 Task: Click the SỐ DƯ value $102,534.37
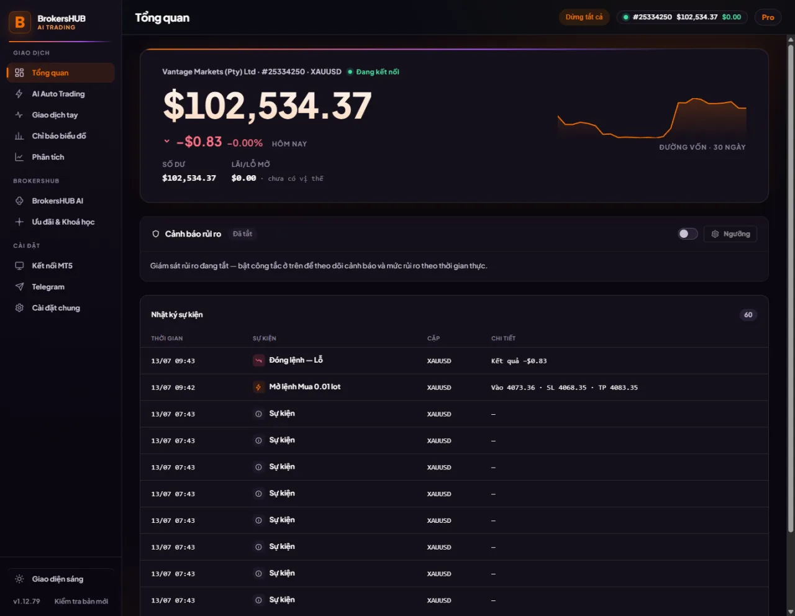click(x=189, y=178)
